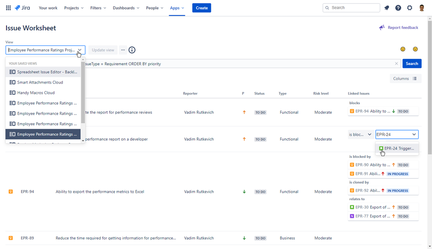Image resolution: width=432 pixels, height=249 pixels.
Task: Click the sad face feedback icon
Action: click(x=415, y=49)
